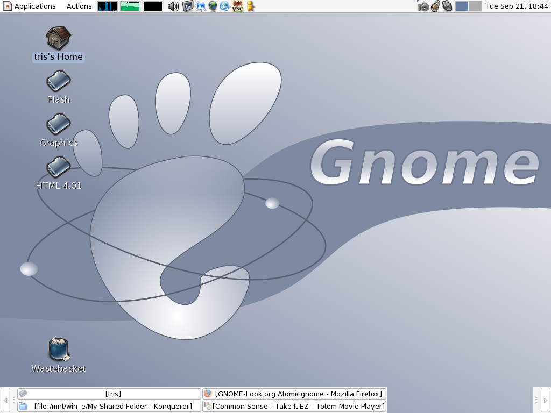Viewport: 551px width, 413px height.
Task: Switch to the [tris] window in the taskbar
Action: pyautogui.click(x=109, y=394)
